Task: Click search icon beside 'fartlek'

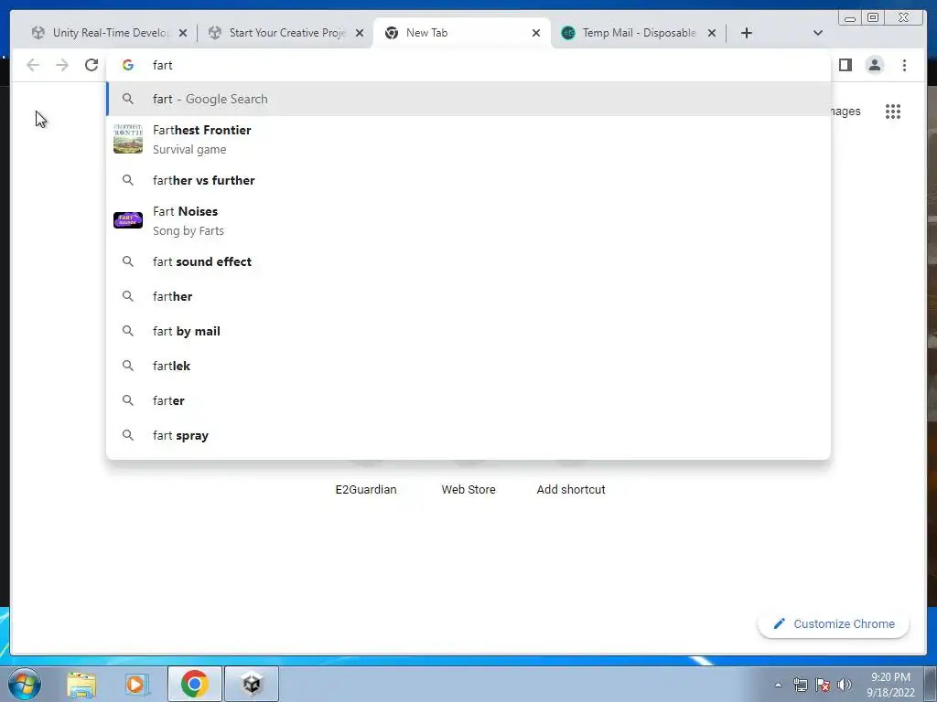Action: point(128,366)
